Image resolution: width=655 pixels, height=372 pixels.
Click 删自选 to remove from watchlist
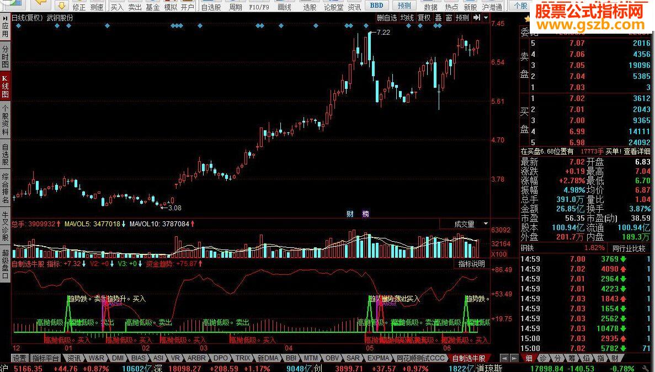387,18
